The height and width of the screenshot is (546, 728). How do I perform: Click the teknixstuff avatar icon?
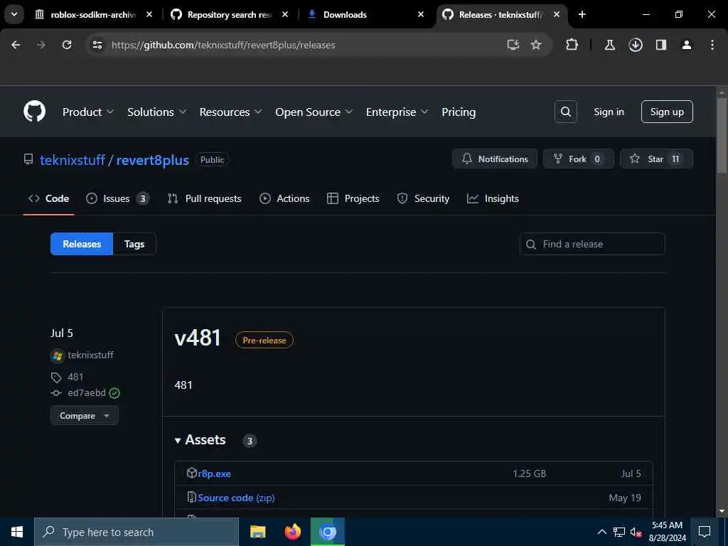tap(57, 355)
